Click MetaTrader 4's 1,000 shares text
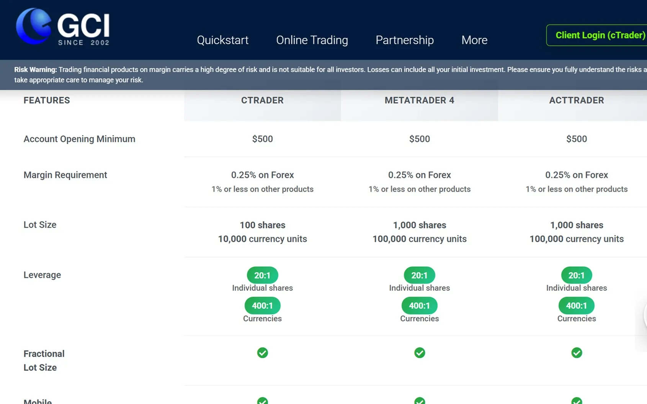Viewport: 647px width, 404px height. click(420, 225)
